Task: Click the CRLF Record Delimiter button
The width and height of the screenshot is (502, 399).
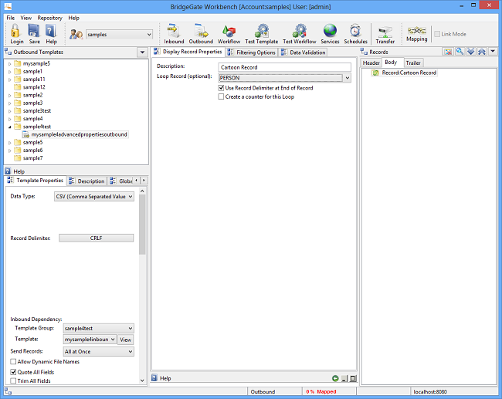Action: click(96, 238)
